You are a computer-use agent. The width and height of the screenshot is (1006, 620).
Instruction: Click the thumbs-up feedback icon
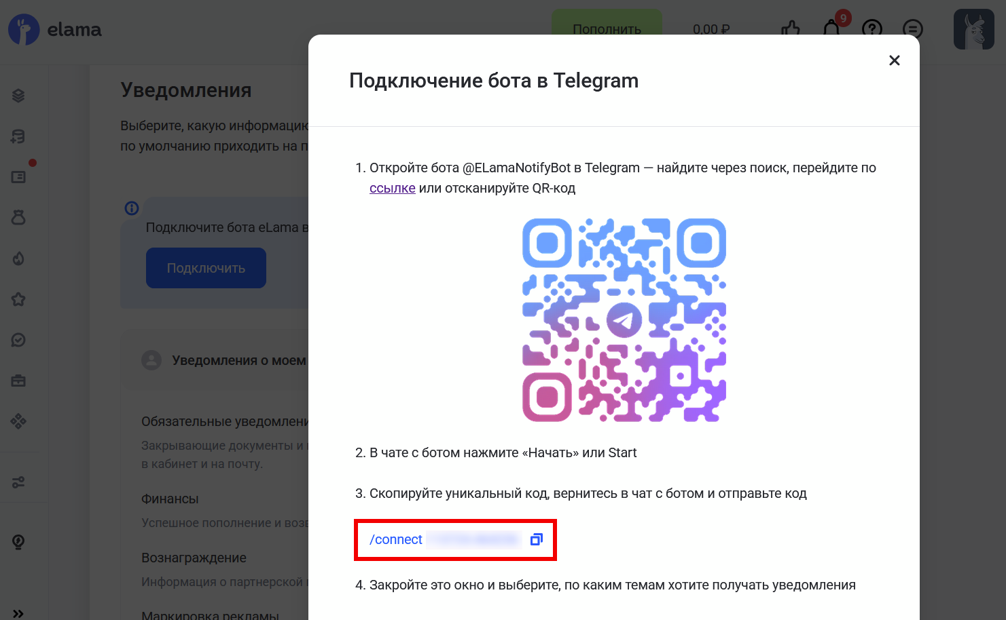(791, 29)
